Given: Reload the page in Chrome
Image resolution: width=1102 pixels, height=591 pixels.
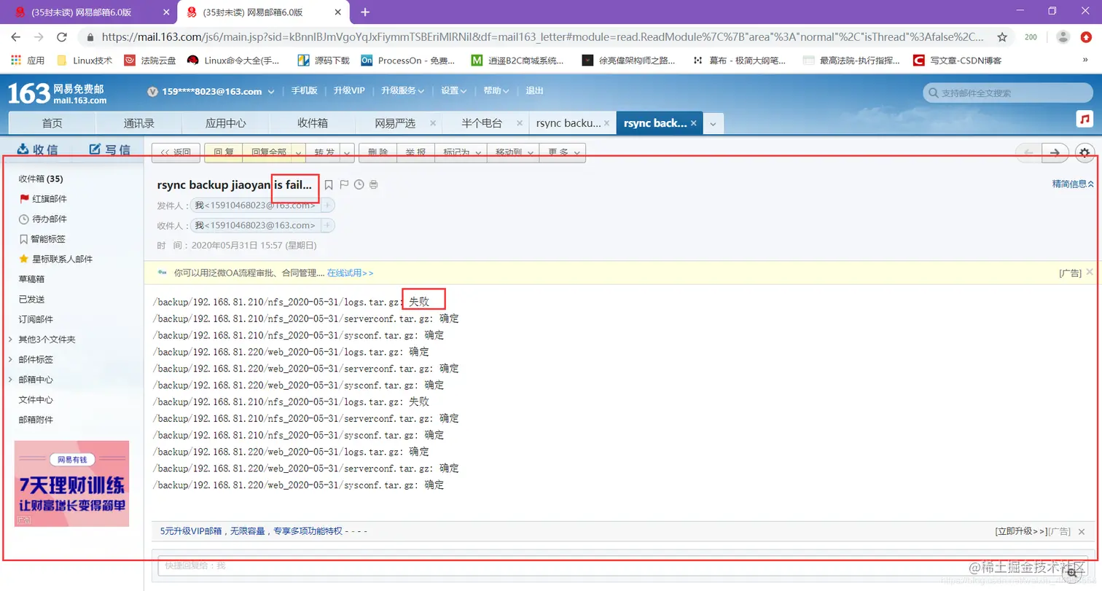Looking at the screenshot, I should point(62,36).
